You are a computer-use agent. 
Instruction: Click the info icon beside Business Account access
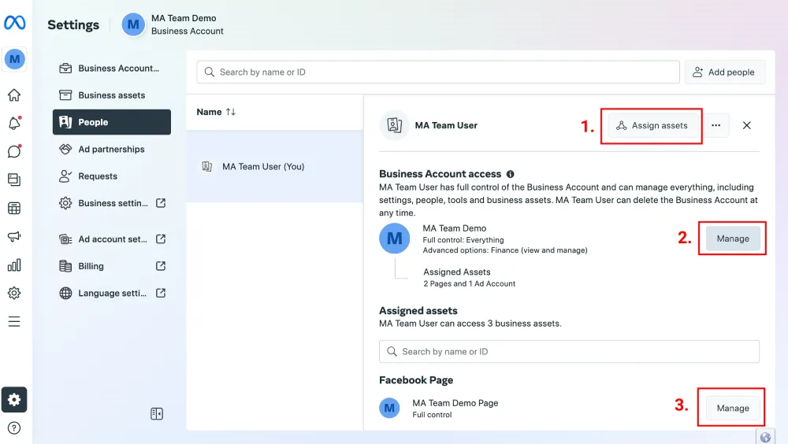click(511, 174)
